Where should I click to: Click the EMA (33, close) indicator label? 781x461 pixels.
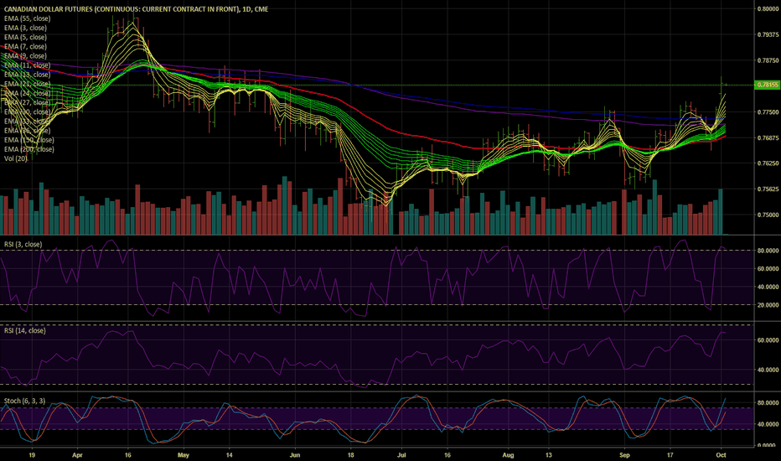[x=28, y=121]
